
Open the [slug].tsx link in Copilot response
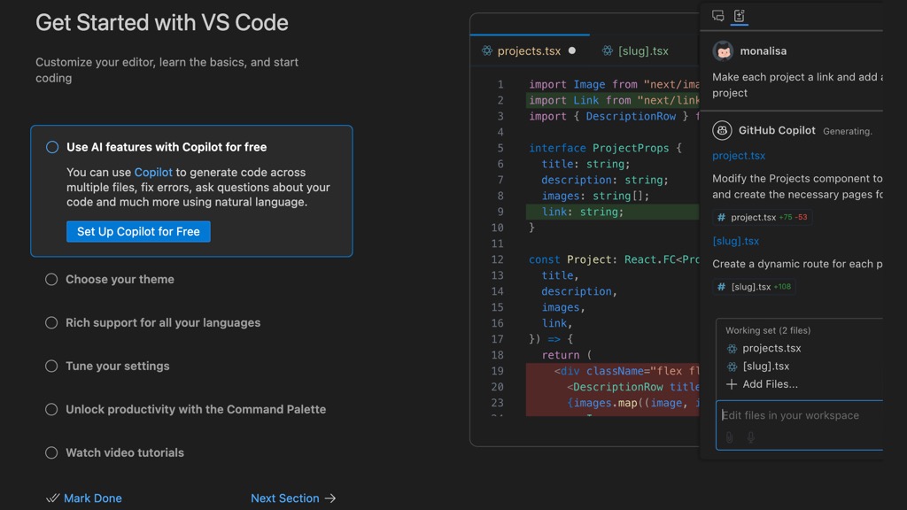(x=736, y=241)
